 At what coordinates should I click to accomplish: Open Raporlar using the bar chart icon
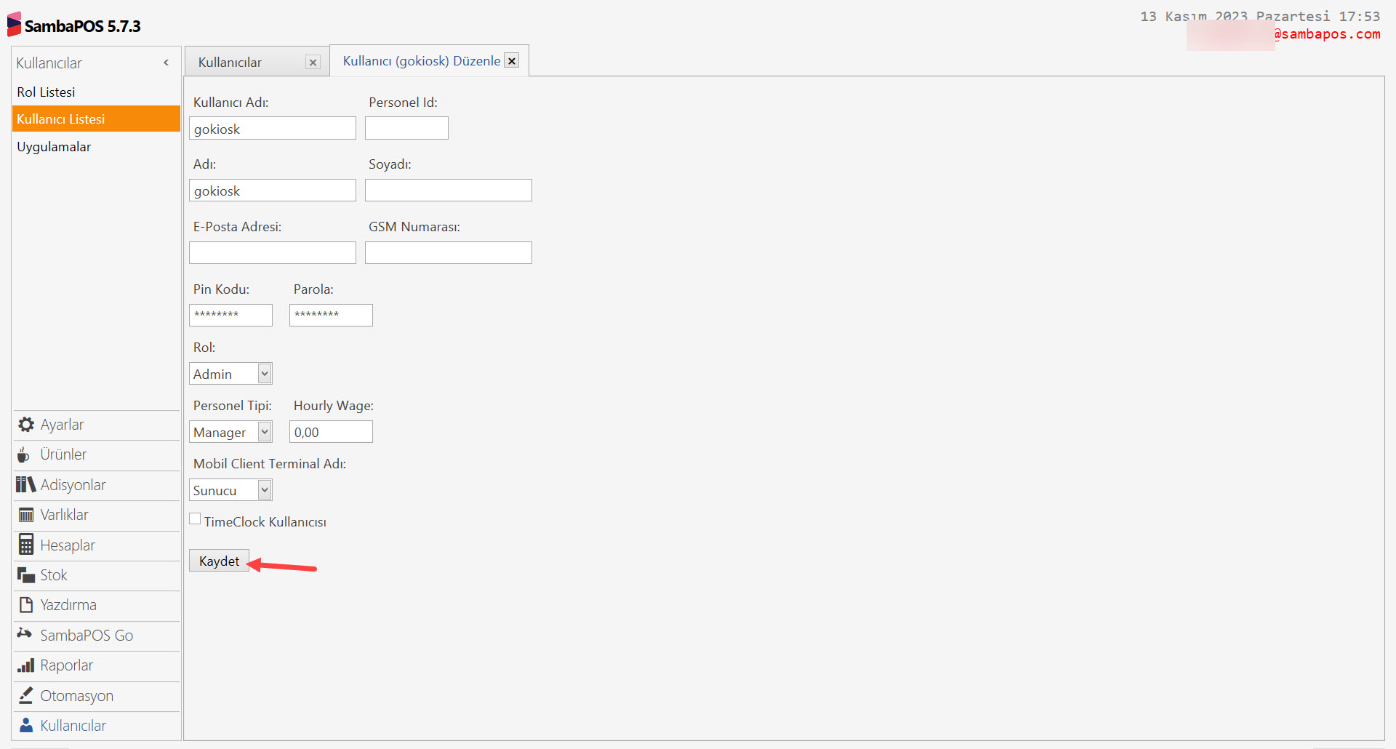click(x=25, y=665)
